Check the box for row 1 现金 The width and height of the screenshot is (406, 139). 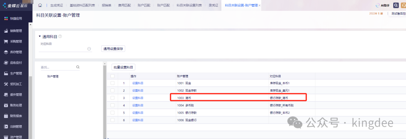pyautogui.click(x=112, y=83)
